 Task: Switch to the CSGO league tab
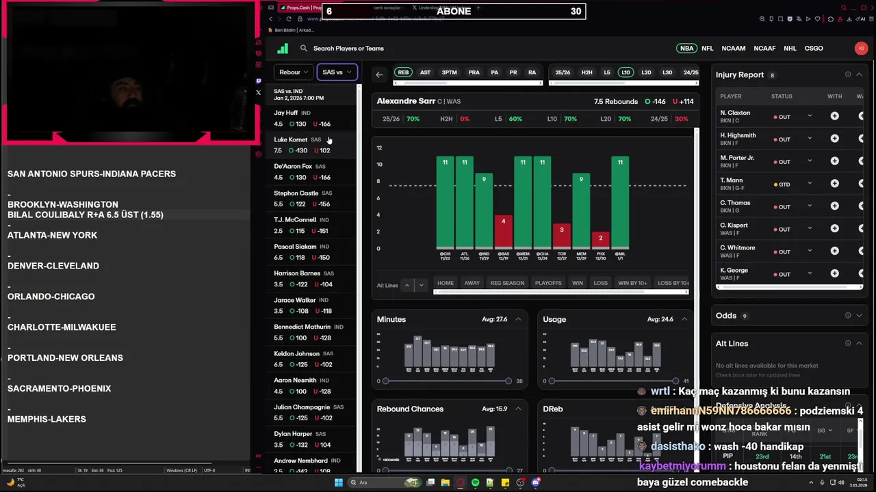pyautogui.click(x=814, y=49)
